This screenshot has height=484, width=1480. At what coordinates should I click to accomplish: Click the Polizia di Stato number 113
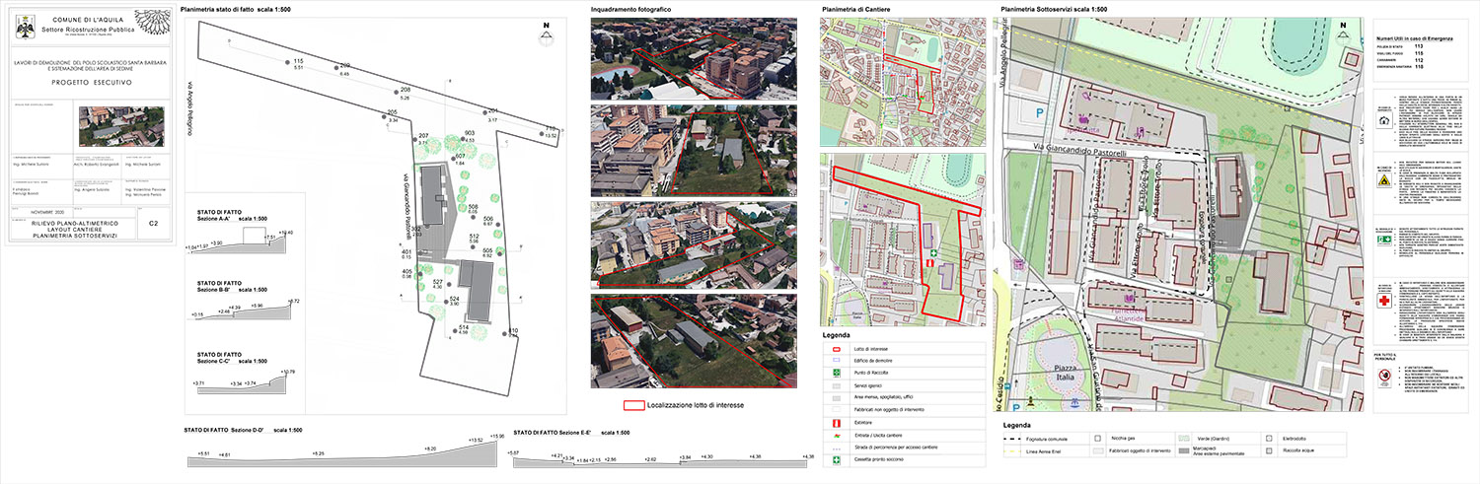[x=1418, y=45]
